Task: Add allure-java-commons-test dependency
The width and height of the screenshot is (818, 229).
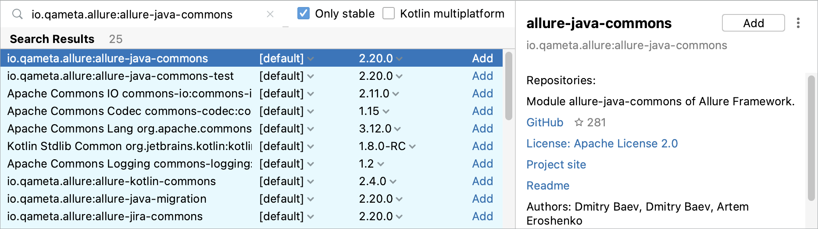Action: coord(482,76)
